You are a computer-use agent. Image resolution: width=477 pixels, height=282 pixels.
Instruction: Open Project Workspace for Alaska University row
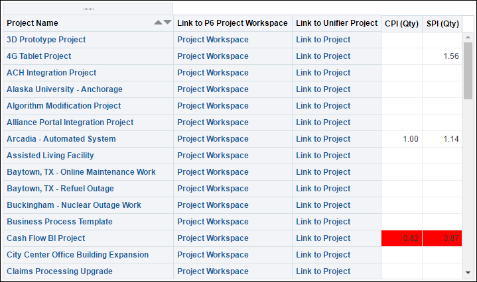(x=213, y=89)
